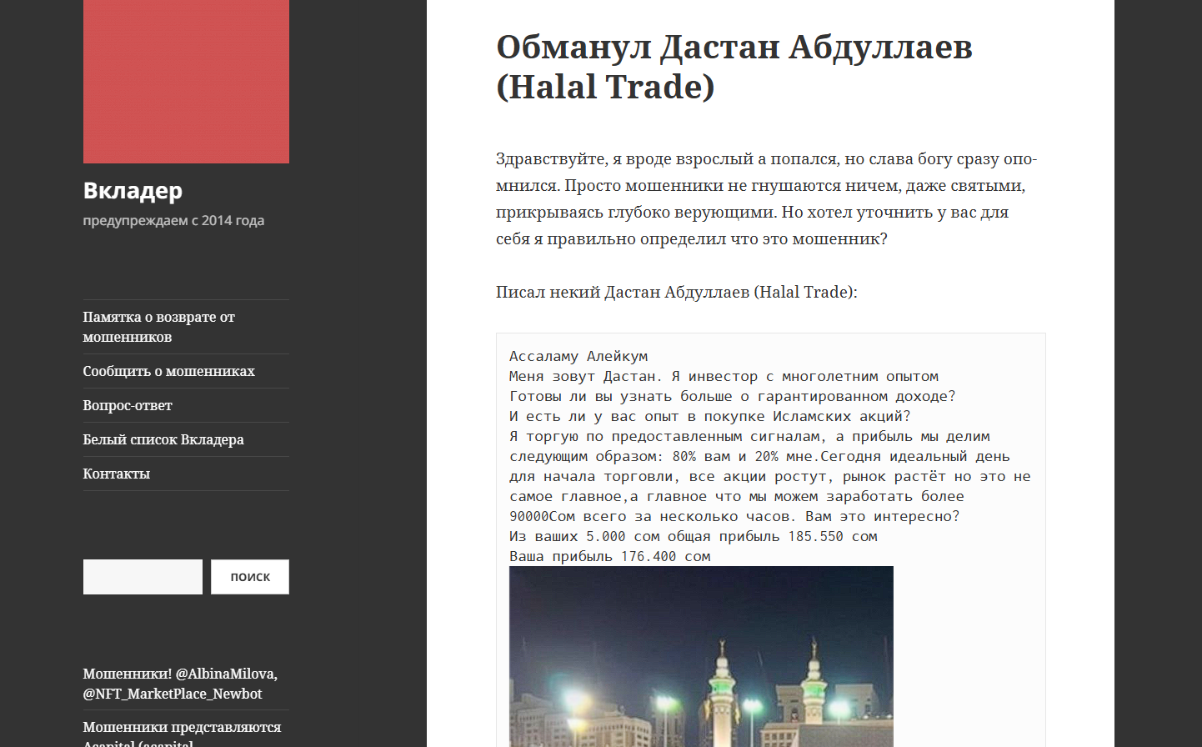The width and height of the screenshot is (1202, 747).
Task: Open the Вкладер site title link
Action: 133,191
